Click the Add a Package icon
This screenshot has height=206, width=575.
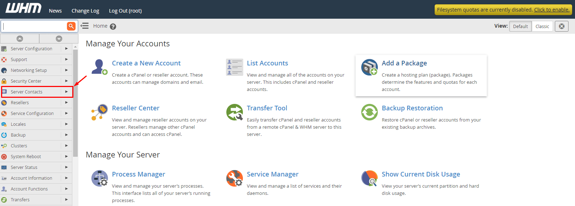(370, 67)
